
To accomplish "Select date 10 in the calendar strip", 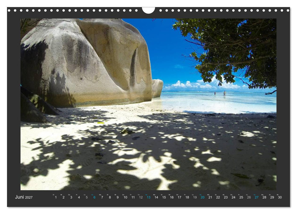I will [125, 197].
